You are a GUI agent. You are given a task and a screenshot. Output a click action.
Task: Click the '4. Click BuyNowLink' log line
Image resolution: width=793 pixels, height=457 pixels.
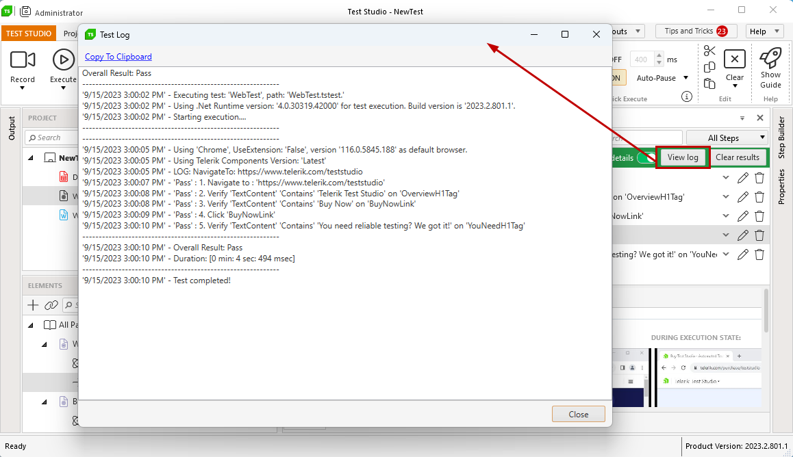(x=179, y=215)
